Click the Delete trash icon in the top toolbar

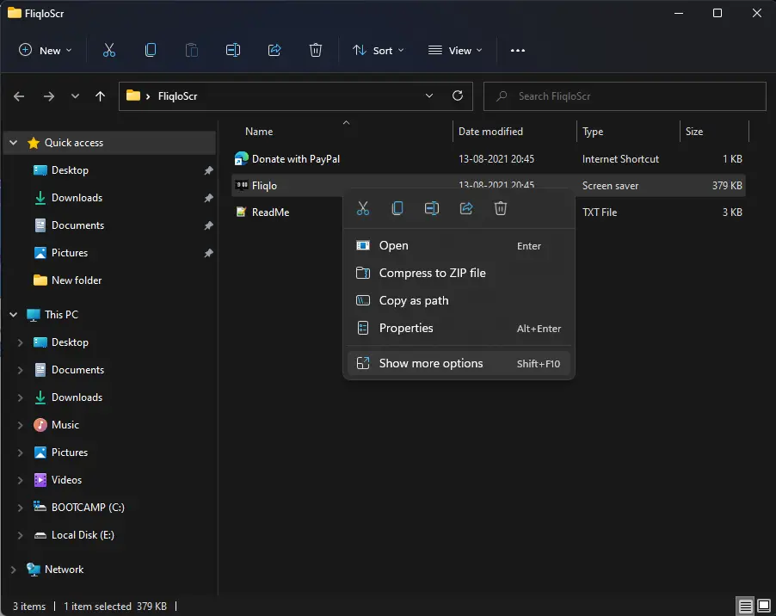tap(315, 51)
